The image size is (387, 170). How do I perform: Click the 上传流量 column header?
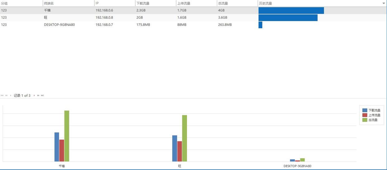(x=184, y=3)
